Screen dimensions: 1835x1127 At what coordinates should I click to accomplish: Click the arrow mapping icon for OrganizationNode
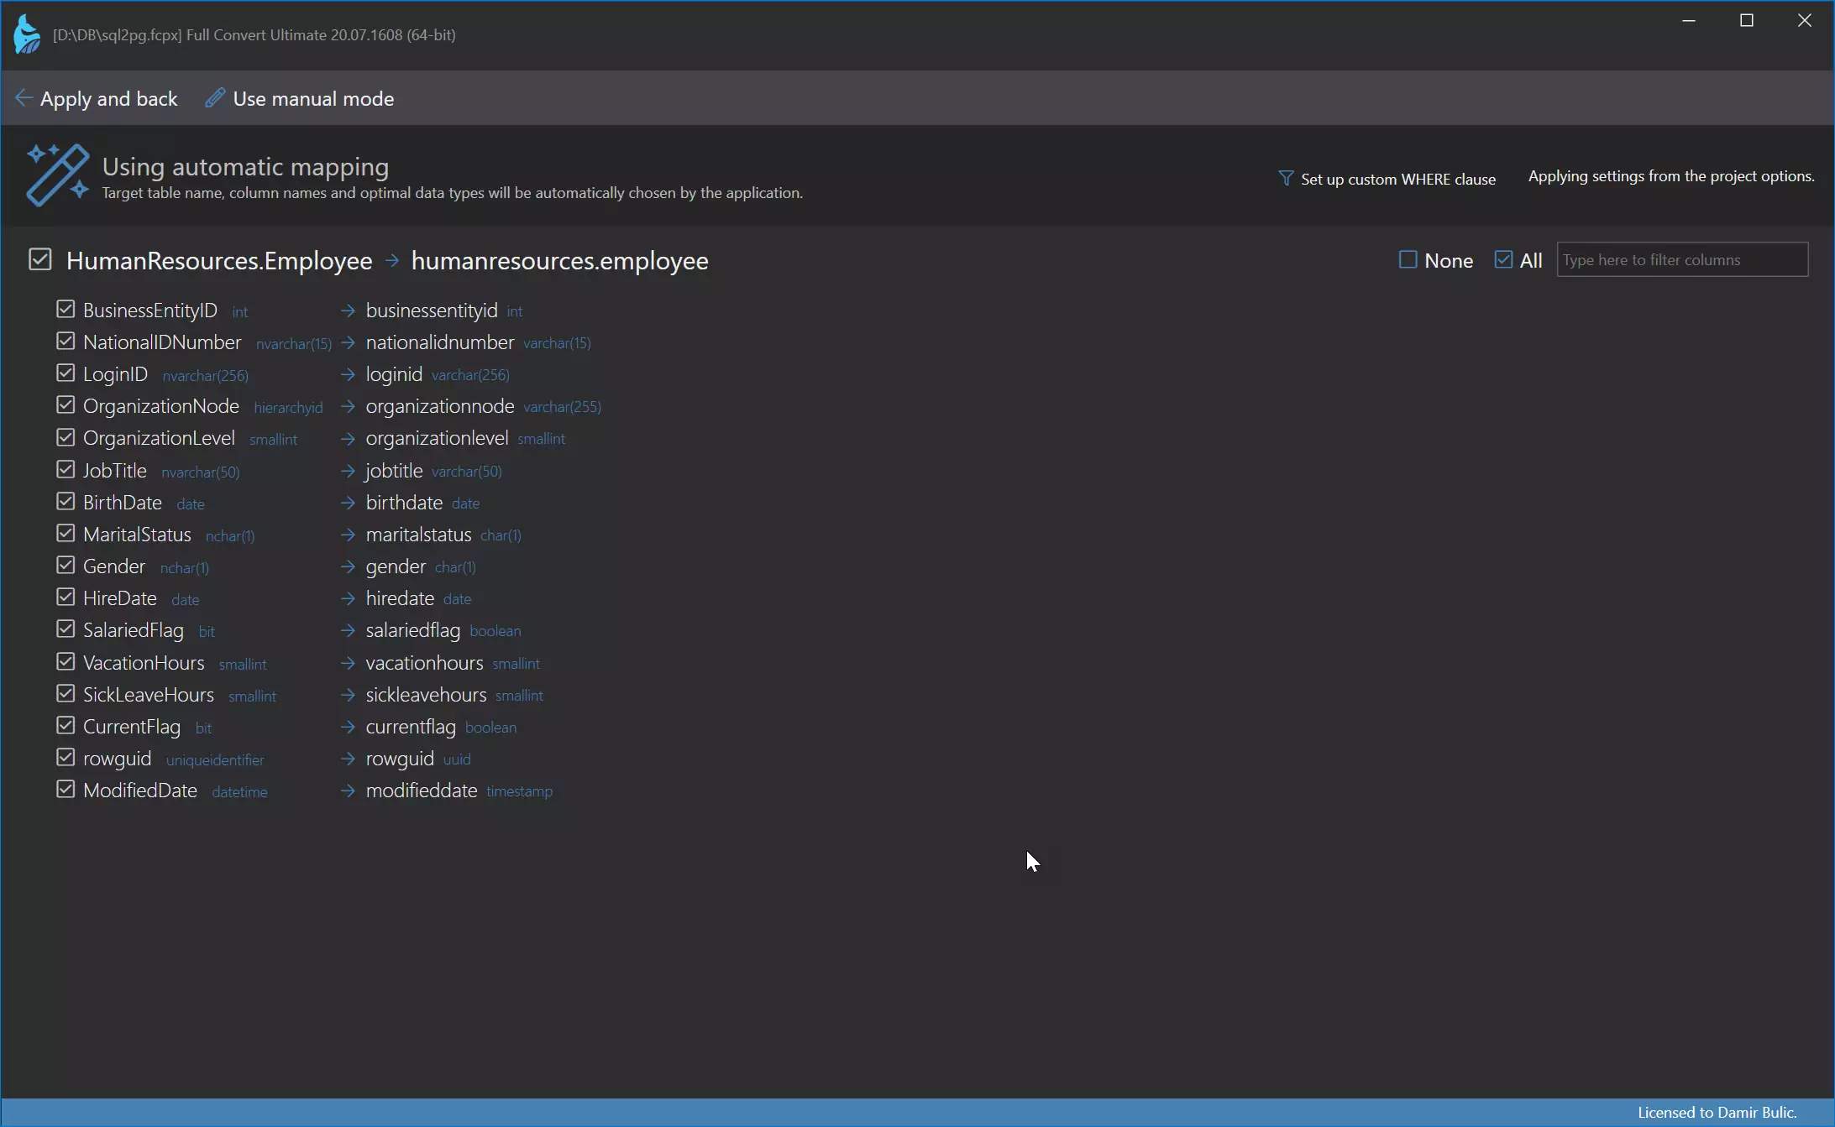349,406
